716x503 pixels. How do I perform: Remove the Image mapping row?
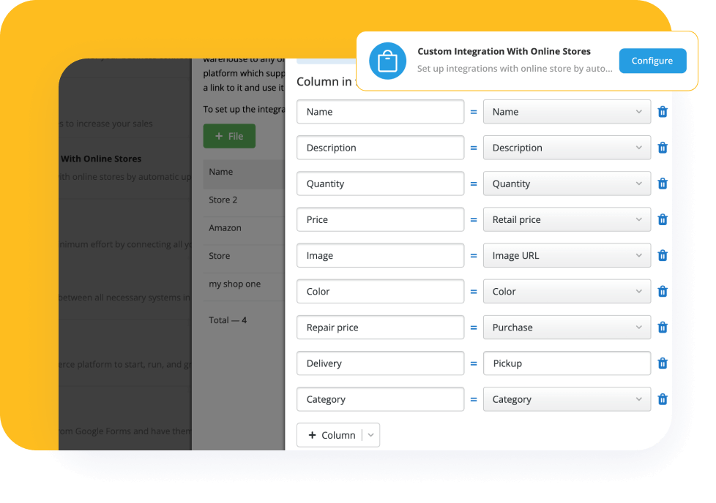[x=663, y=255]
